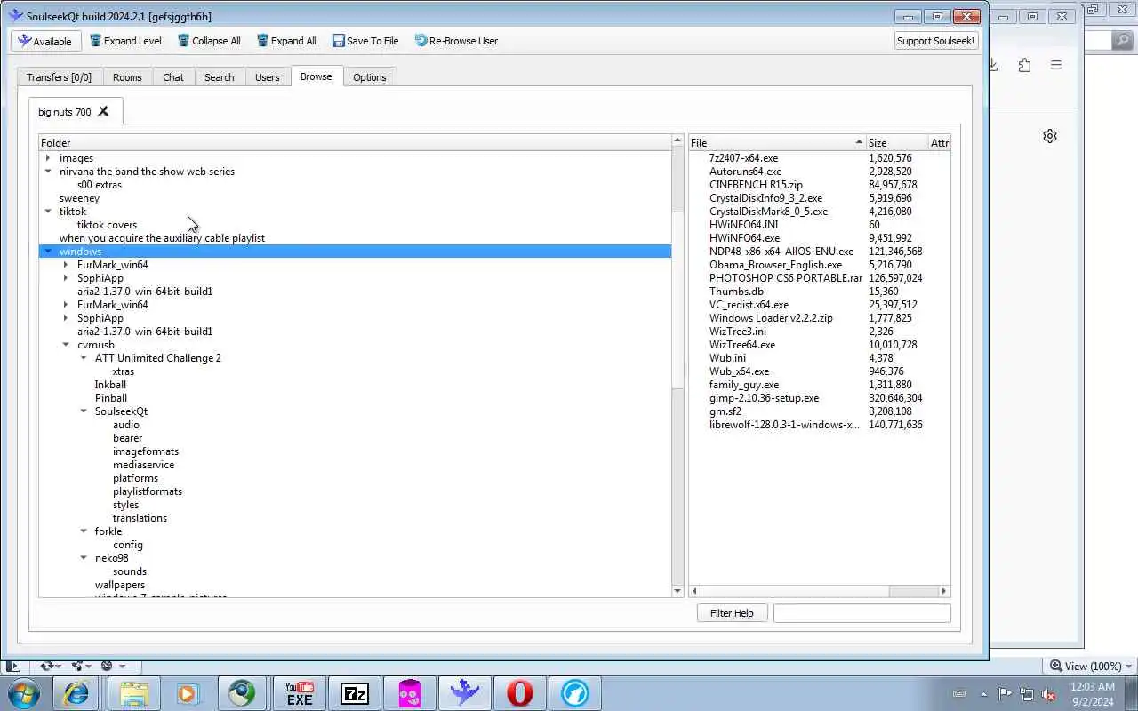Screen dimensions: 1138x711
Task: Select the wallpapers folder
Action: [x=120, y=585]
